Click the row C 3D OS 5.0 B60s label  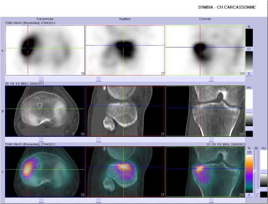[226, 144]
